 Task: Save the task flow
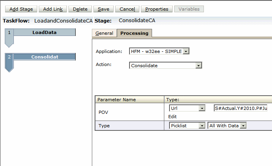[x=103, y=9]
